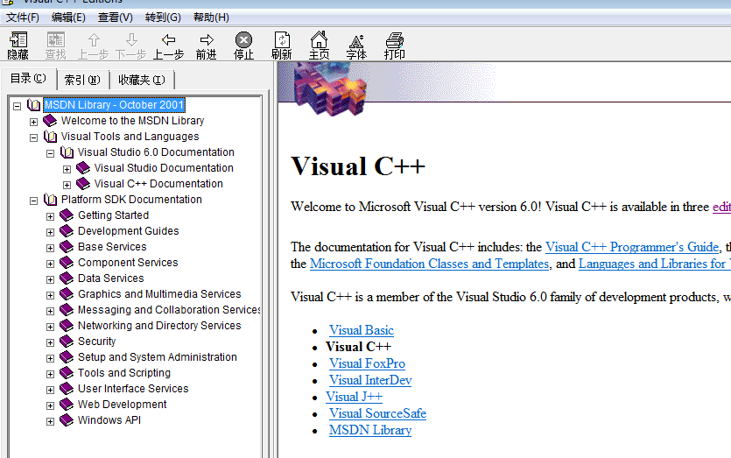
Task: Follow the Visual FoxPro link
Action: click(x=367, y=363)
